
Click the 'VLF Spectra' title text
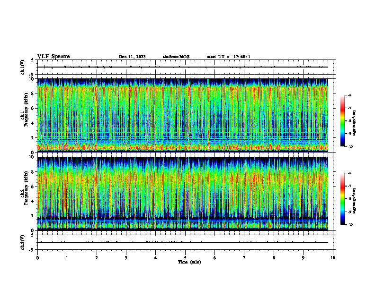click(54, 57)
